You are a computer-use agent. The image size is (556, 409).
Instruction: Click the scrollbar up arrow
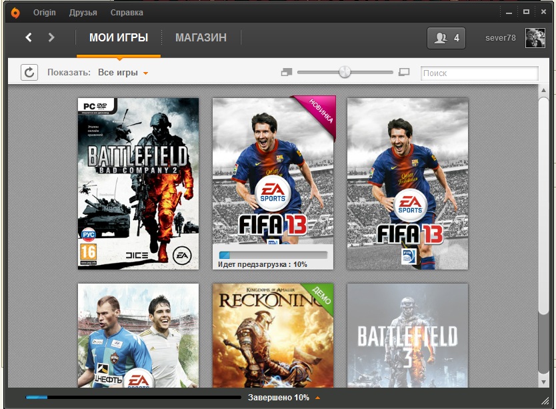tap(543, 90)
